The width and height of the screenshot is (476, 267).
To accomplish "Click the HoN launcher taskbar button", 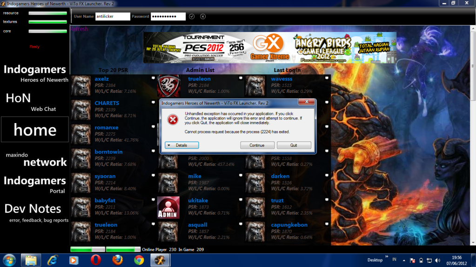I will [160, 260].
